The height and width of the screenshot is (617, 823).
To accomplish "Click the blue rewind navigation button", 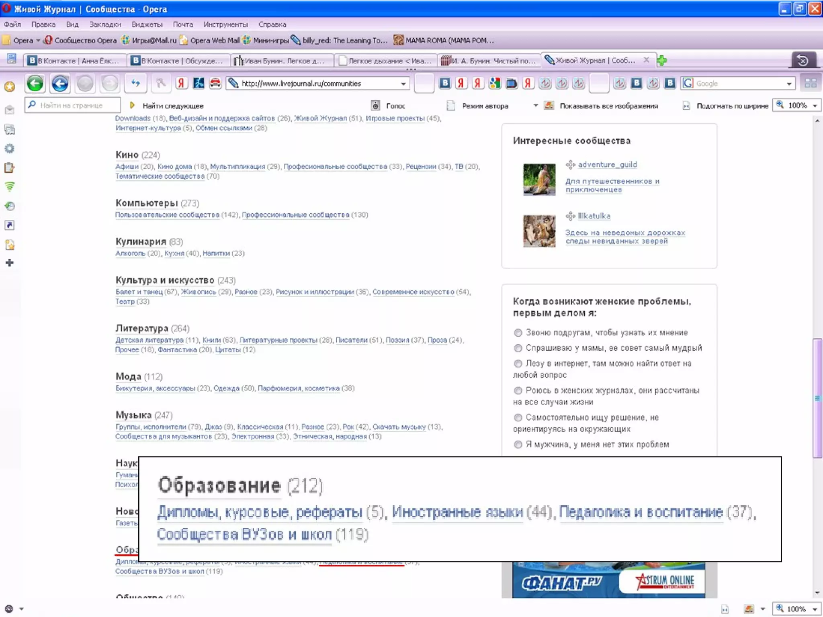I will coord(60,84).
